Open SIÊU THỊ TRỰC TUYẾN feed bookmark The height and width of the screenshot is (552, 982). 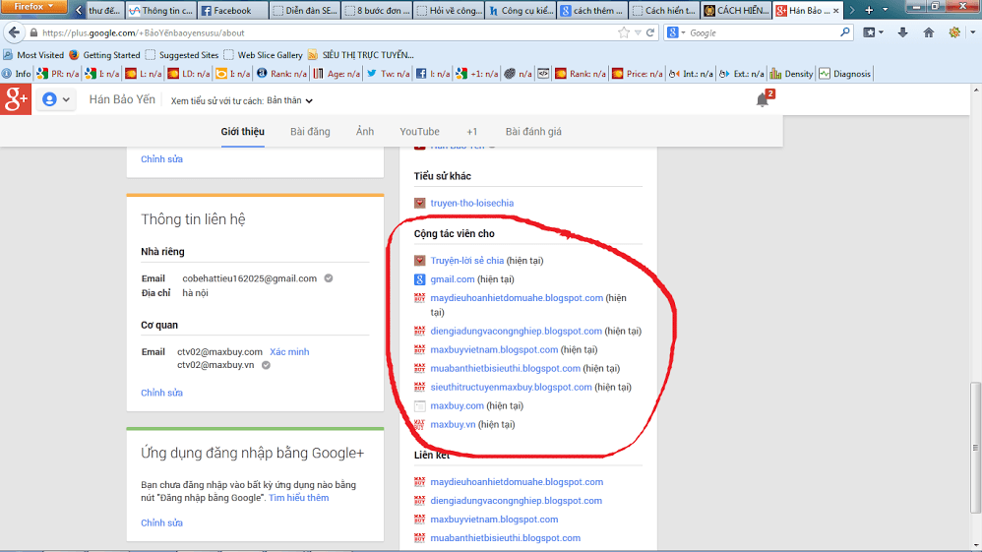tap(361, 55)
